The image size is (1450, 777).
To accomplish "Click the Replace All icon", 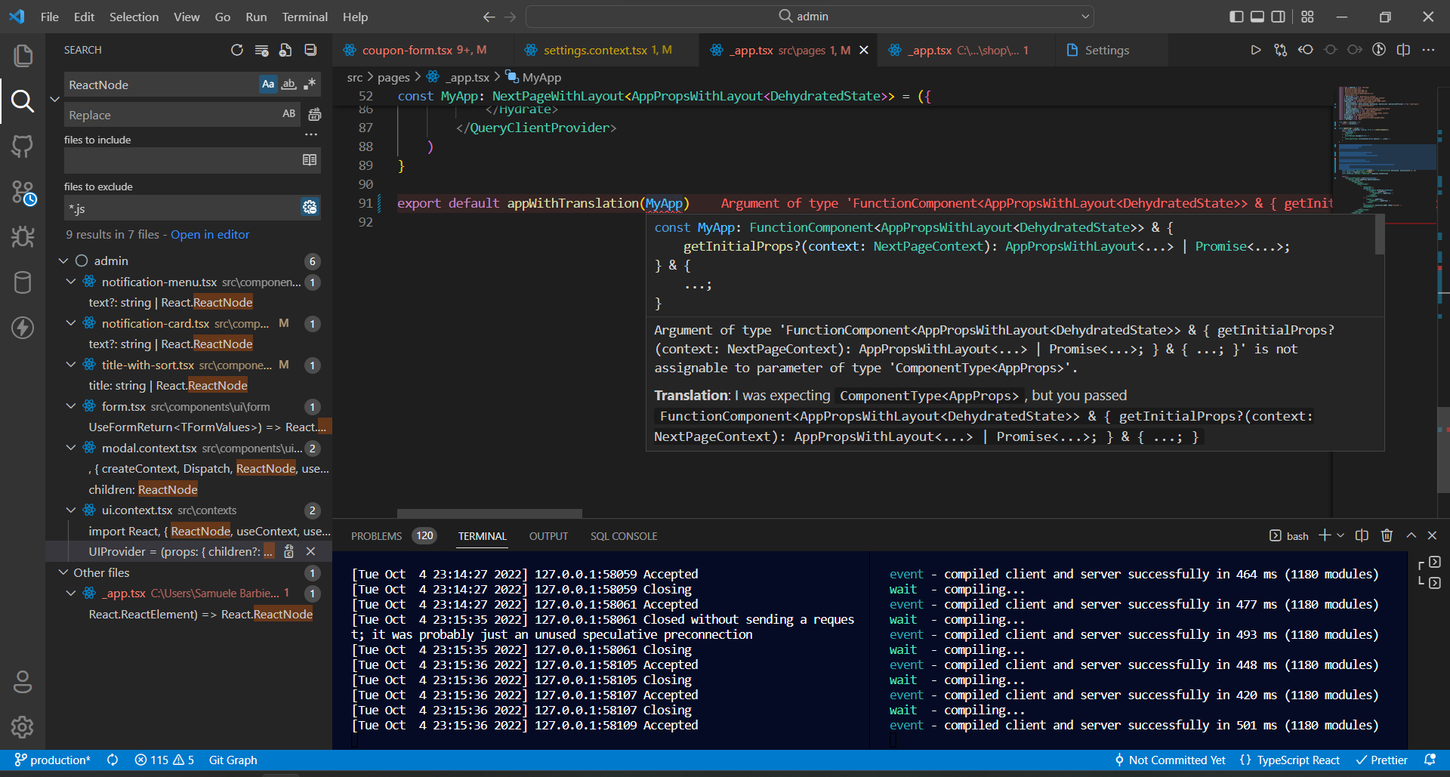I will (315, 115).
